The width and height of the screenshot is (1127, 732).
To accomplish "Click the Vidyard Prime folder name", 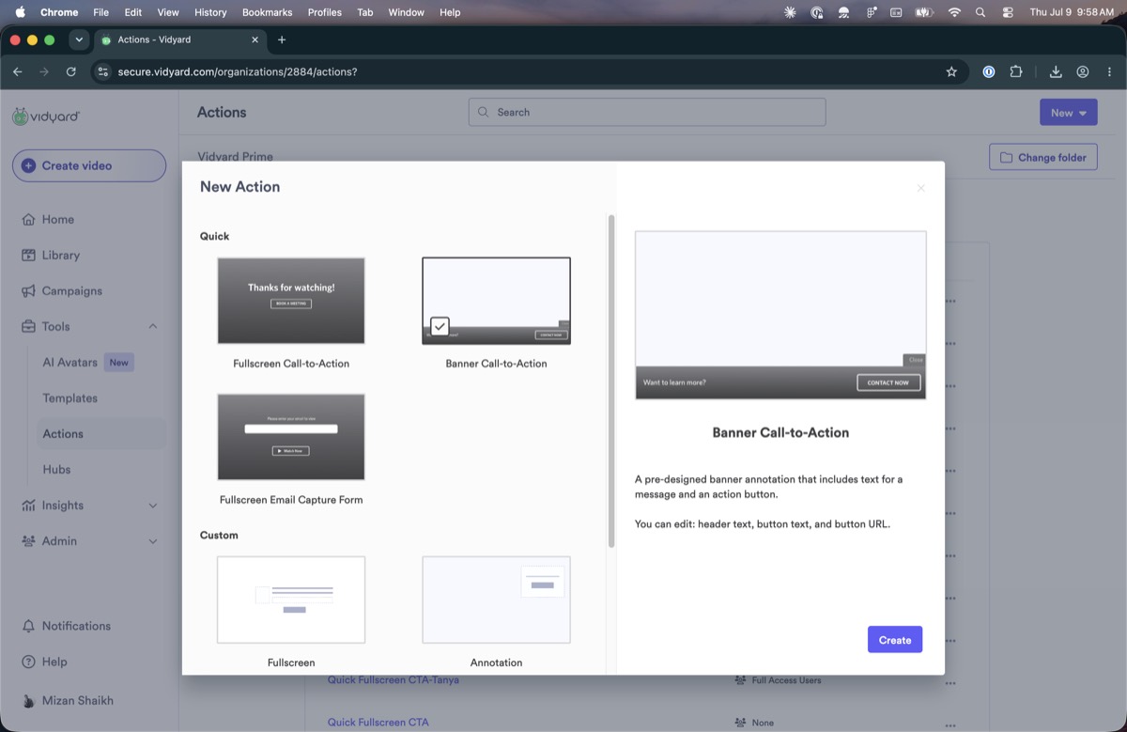I will click(235, 157).
